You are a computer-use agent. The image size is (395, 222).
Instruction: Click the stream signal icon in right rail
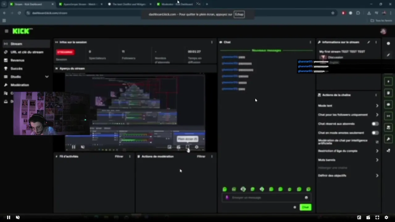point(388,116)
